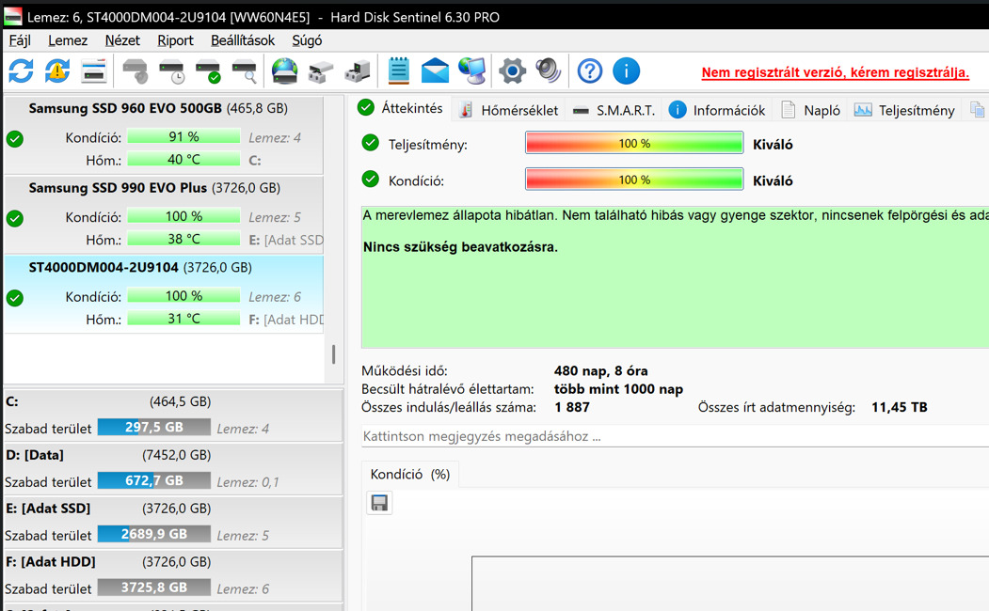The width and height of the screenshot is (989, 611).
Task: Select the D: [Data] partition entry
Action: [173, 468]
